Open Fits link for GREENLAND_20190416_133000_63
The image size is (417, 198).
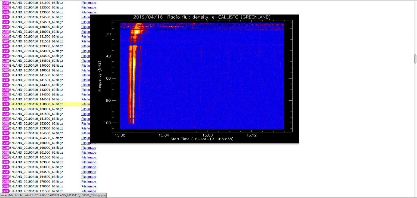[84, 46]
